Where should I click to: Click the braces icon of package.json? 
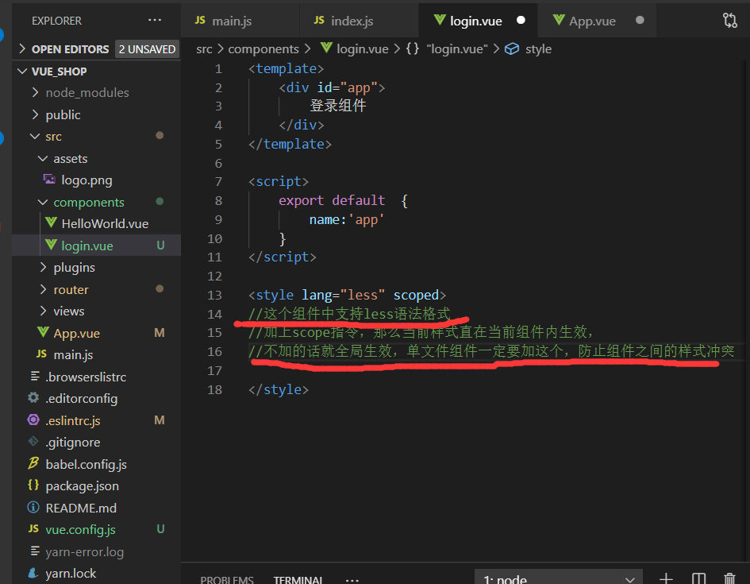tap(33, 485)
